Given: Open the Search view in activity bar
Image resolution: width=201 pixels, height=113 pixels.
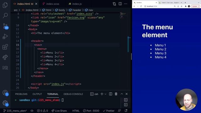Looking at the screenshot, I should 5,15.
